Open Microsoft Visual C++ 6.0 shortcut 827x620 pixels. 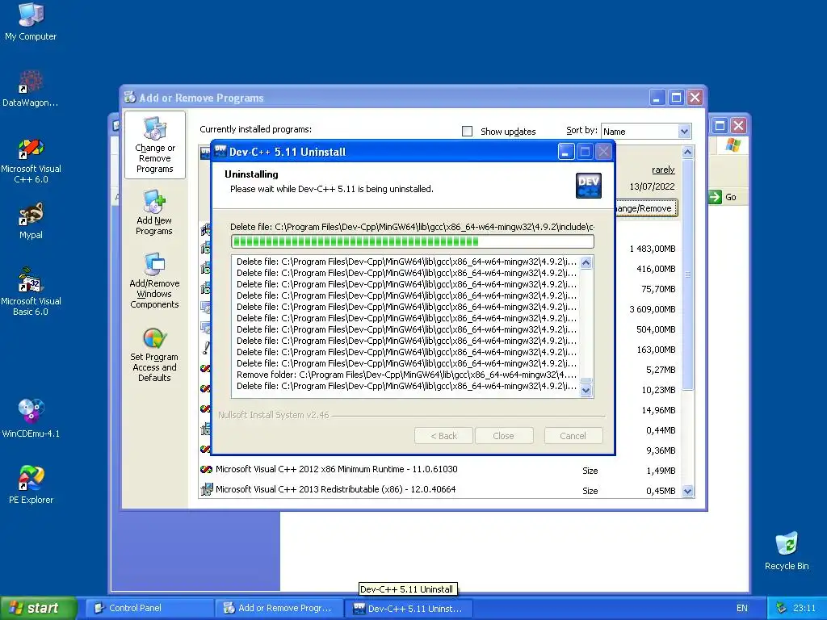coord(31,160)
